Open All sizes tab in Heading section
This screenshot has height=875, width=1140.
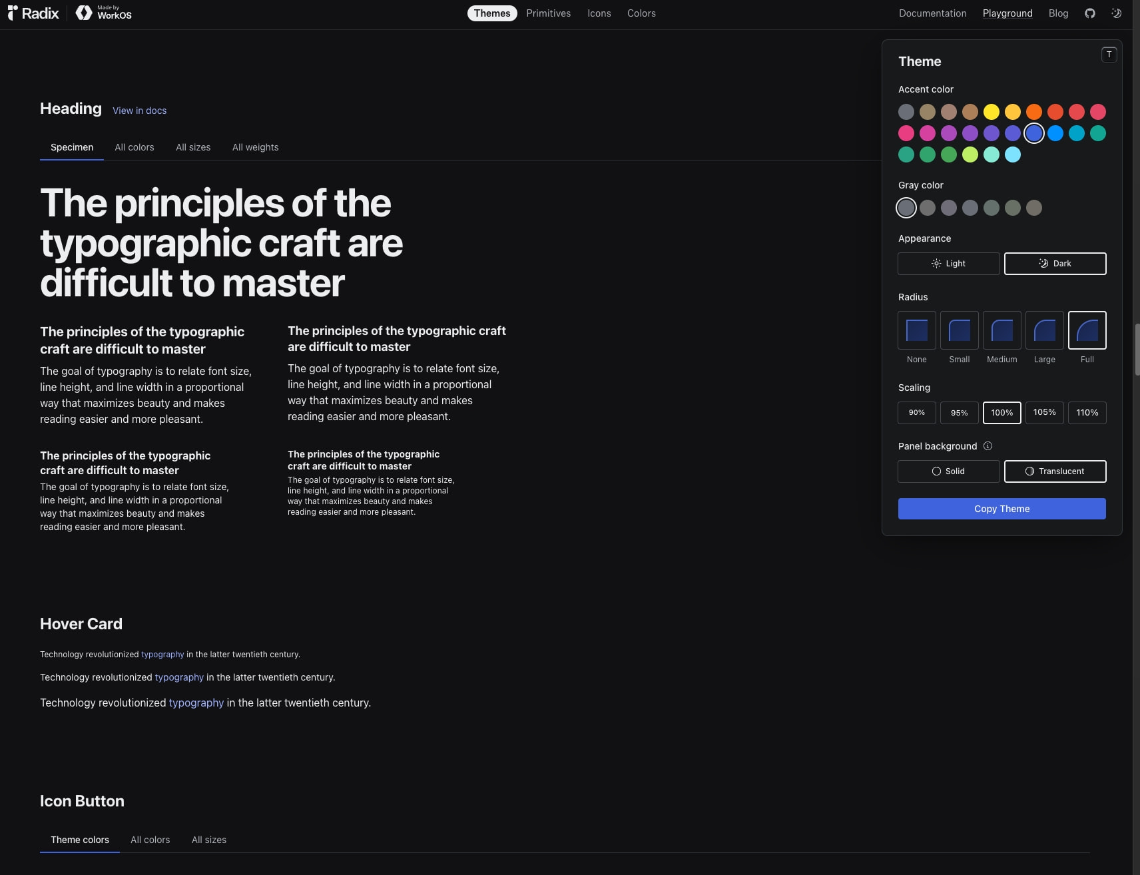tap(193, 147)
